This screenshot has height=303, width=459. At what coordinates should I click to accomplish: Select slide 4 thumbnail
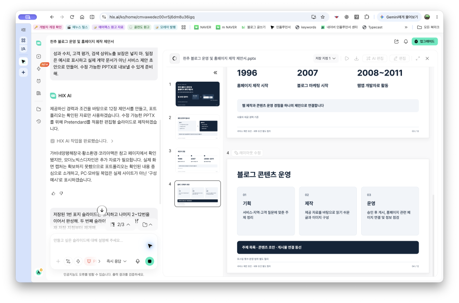(x=198, y=194)
